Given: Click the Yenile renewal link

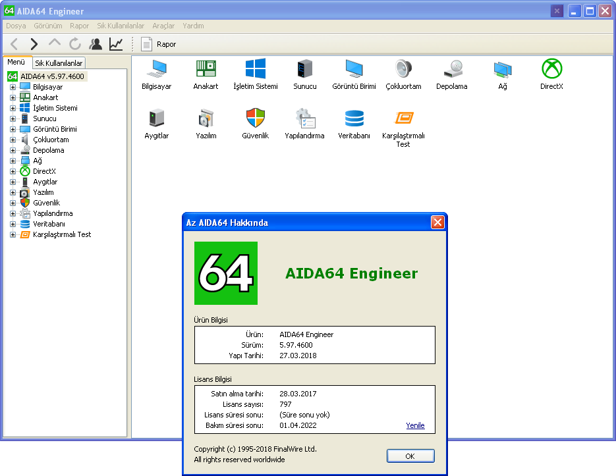Looking at the screenshot, I should [415, 425].
